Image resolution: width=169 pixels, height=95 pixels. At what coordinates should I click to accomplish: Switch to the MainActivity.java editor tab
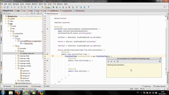point(52,13)
